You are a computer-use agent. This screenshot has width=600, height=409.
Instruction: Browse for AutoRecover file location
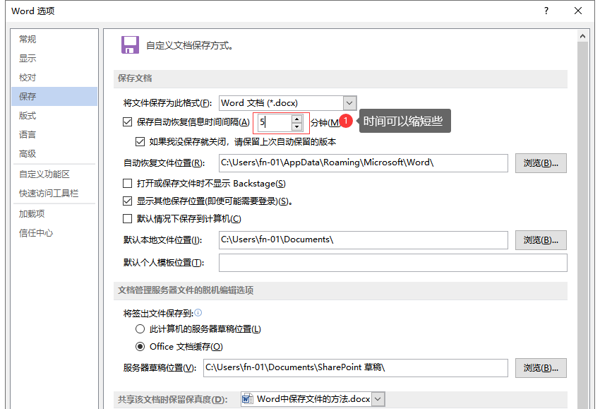541,163
